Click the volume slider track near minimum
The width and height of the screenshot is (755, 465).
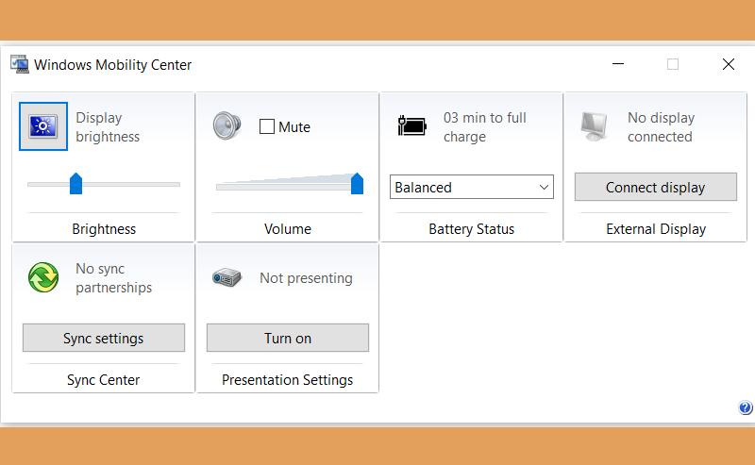[x=224, y=188]
